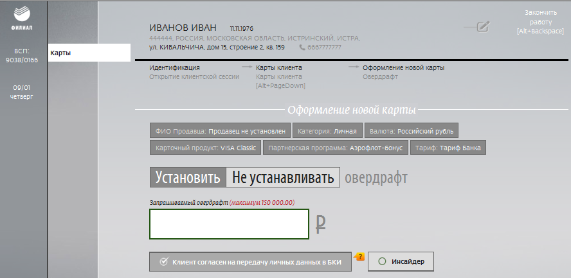This screenshot has width=571, height=278.
Task: Go to Оформление новой карты breadcrumb step
Action: (403, 67)
